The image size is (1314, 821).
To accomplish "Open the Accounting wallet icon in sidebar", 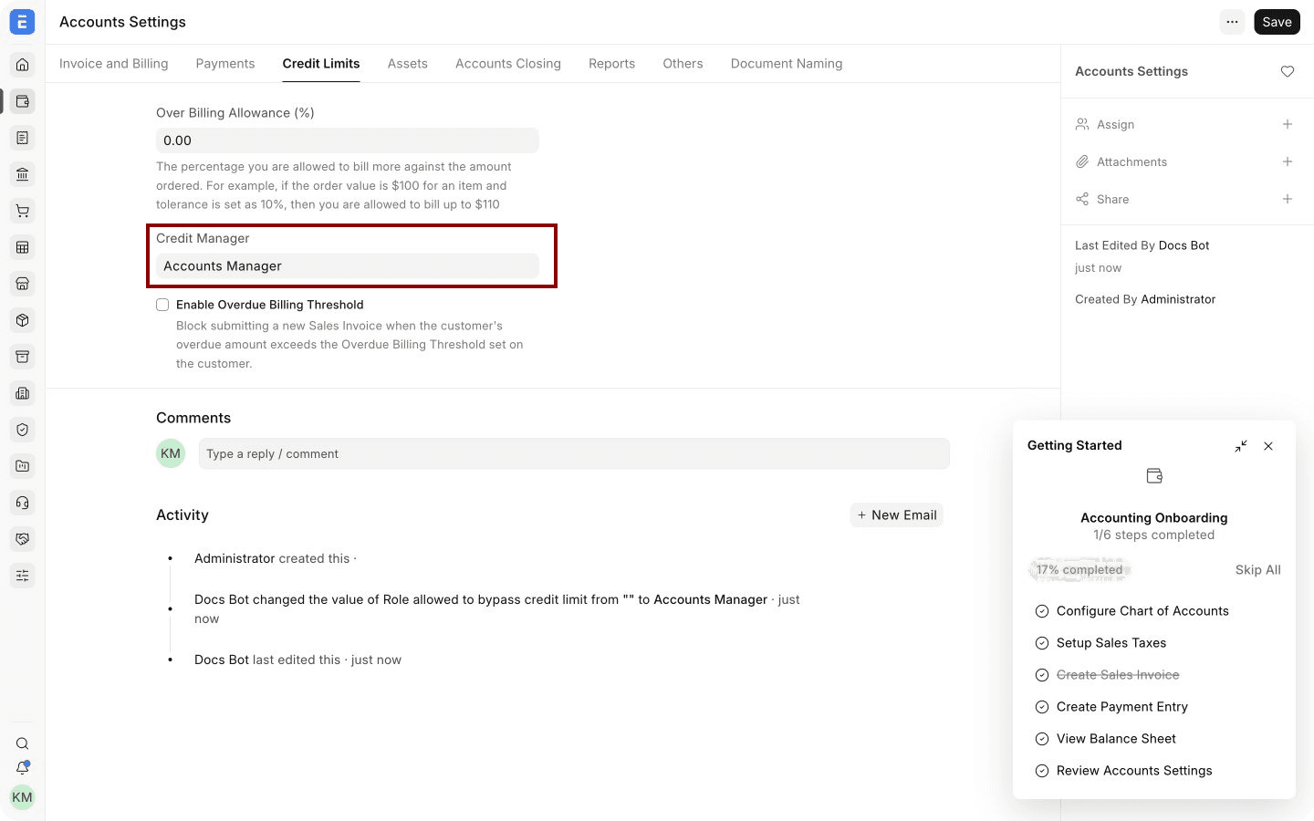I will (x=23, y=101).
